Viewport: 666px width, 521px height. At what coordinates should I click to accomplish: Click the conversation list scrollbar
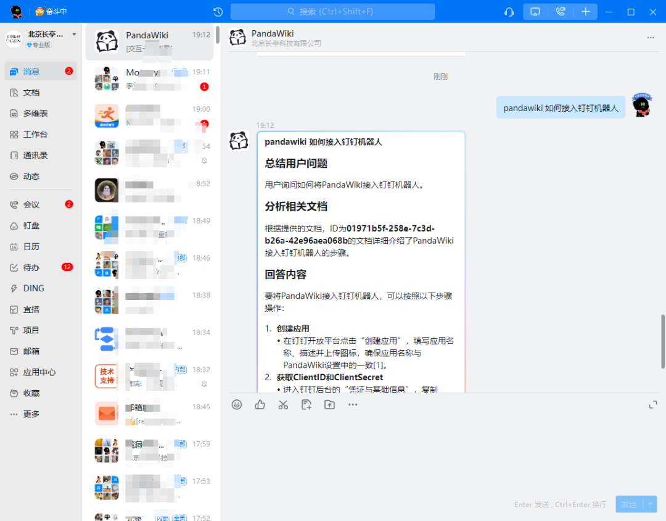pos(218,35)
